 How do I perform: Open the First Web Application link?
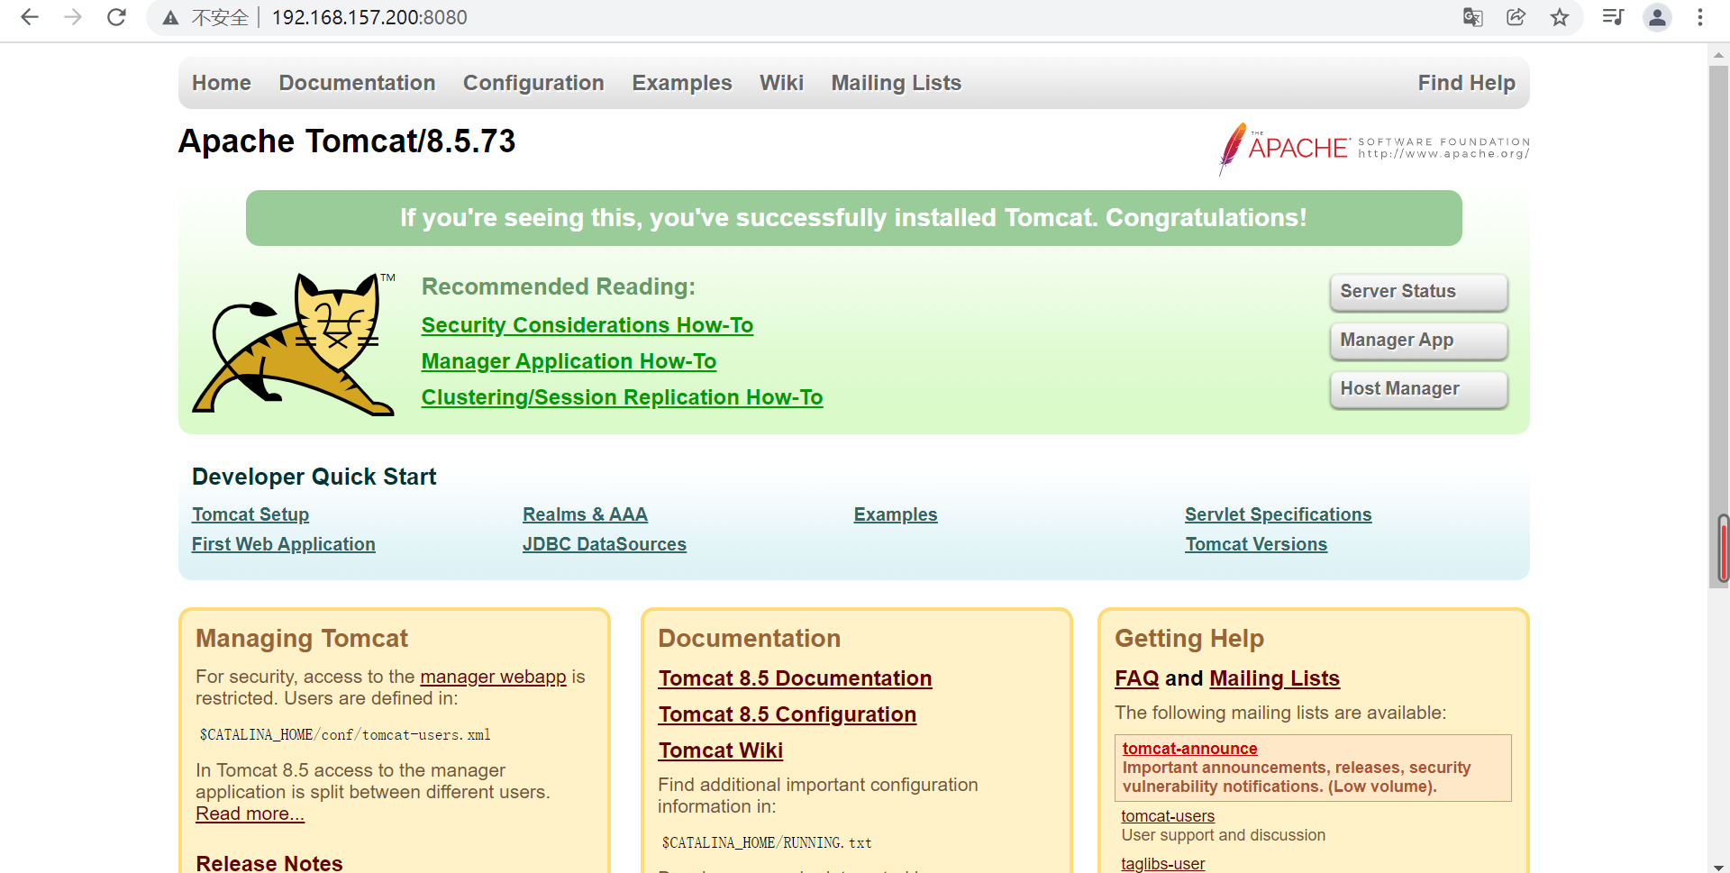(284, 544)
